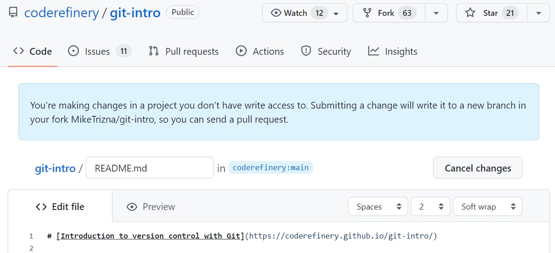Switch to the Preview tab
This screenshot has height=253, width=555.
pyautogui.click(x=151, y=207)
